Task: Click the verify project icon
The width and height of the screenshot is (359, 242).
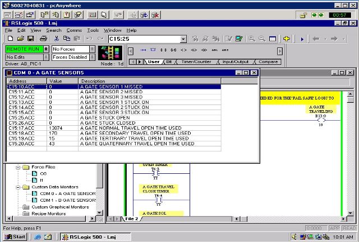Action: tap(239, 39)
